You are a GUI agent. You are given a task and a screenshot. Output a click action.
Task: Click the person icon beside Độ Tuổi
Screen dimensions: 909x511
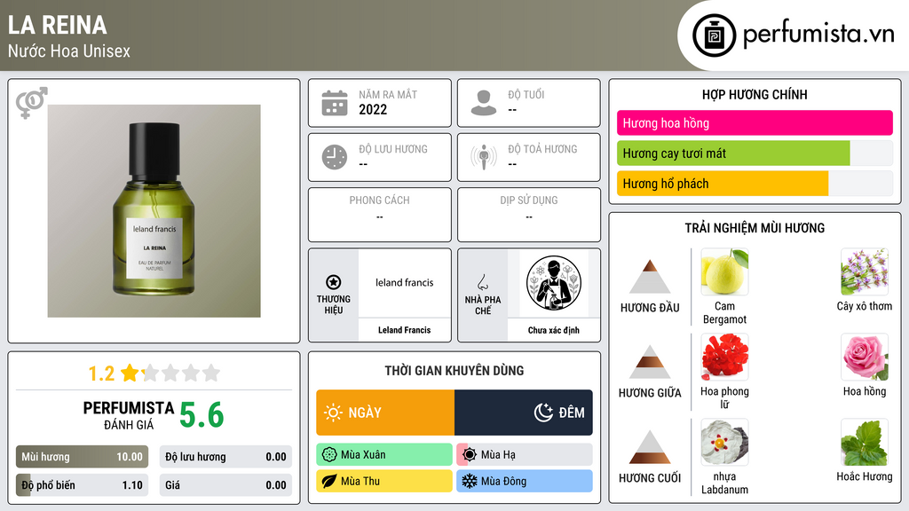(x=484, y=103)
